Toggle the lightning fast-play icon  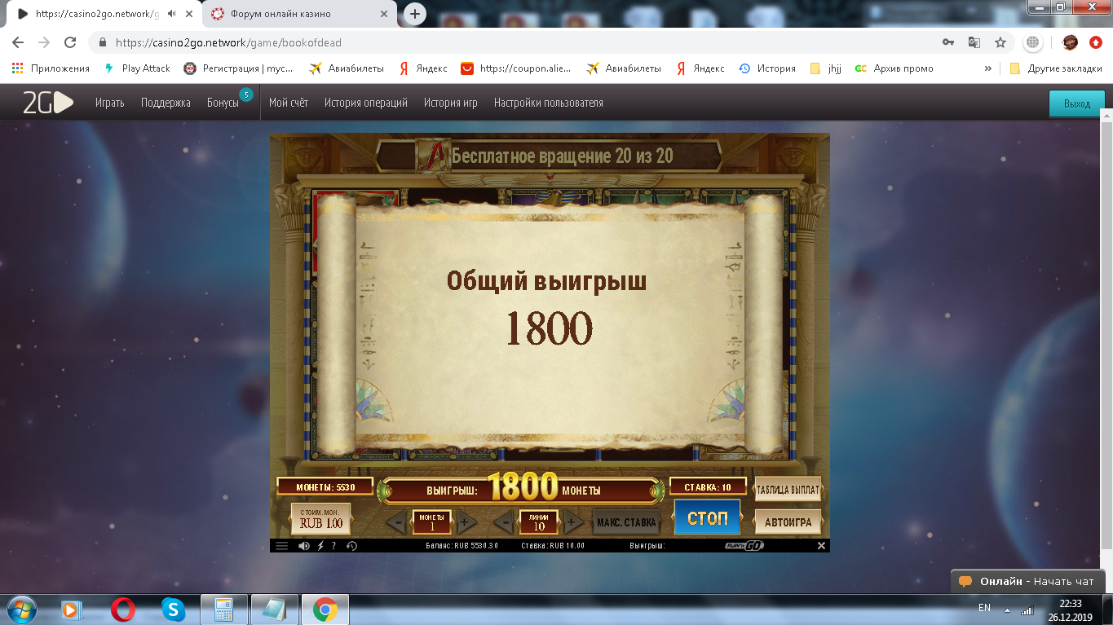(x=321, y=546)
